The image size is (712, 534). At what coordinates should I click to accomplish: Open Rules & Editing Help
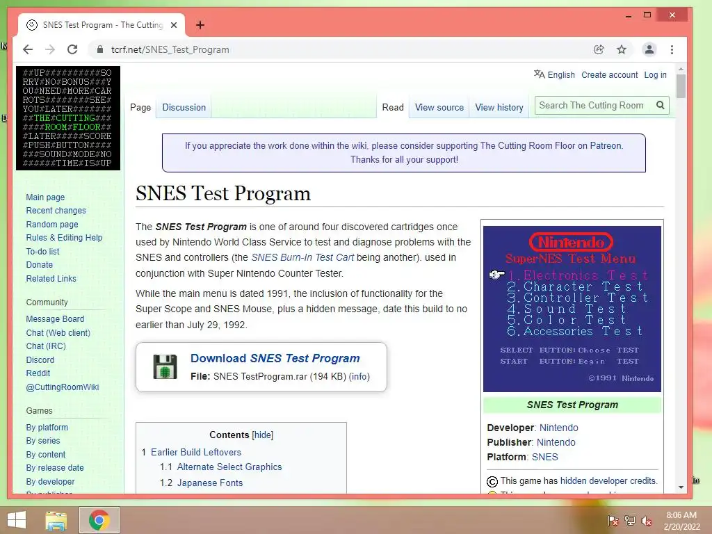pyautogui.click(x=64, y=238)
